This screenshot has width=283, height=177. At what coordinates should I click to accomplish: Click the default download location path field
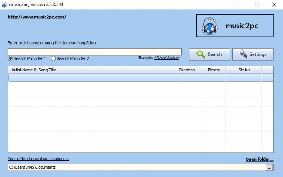point(137,167)
